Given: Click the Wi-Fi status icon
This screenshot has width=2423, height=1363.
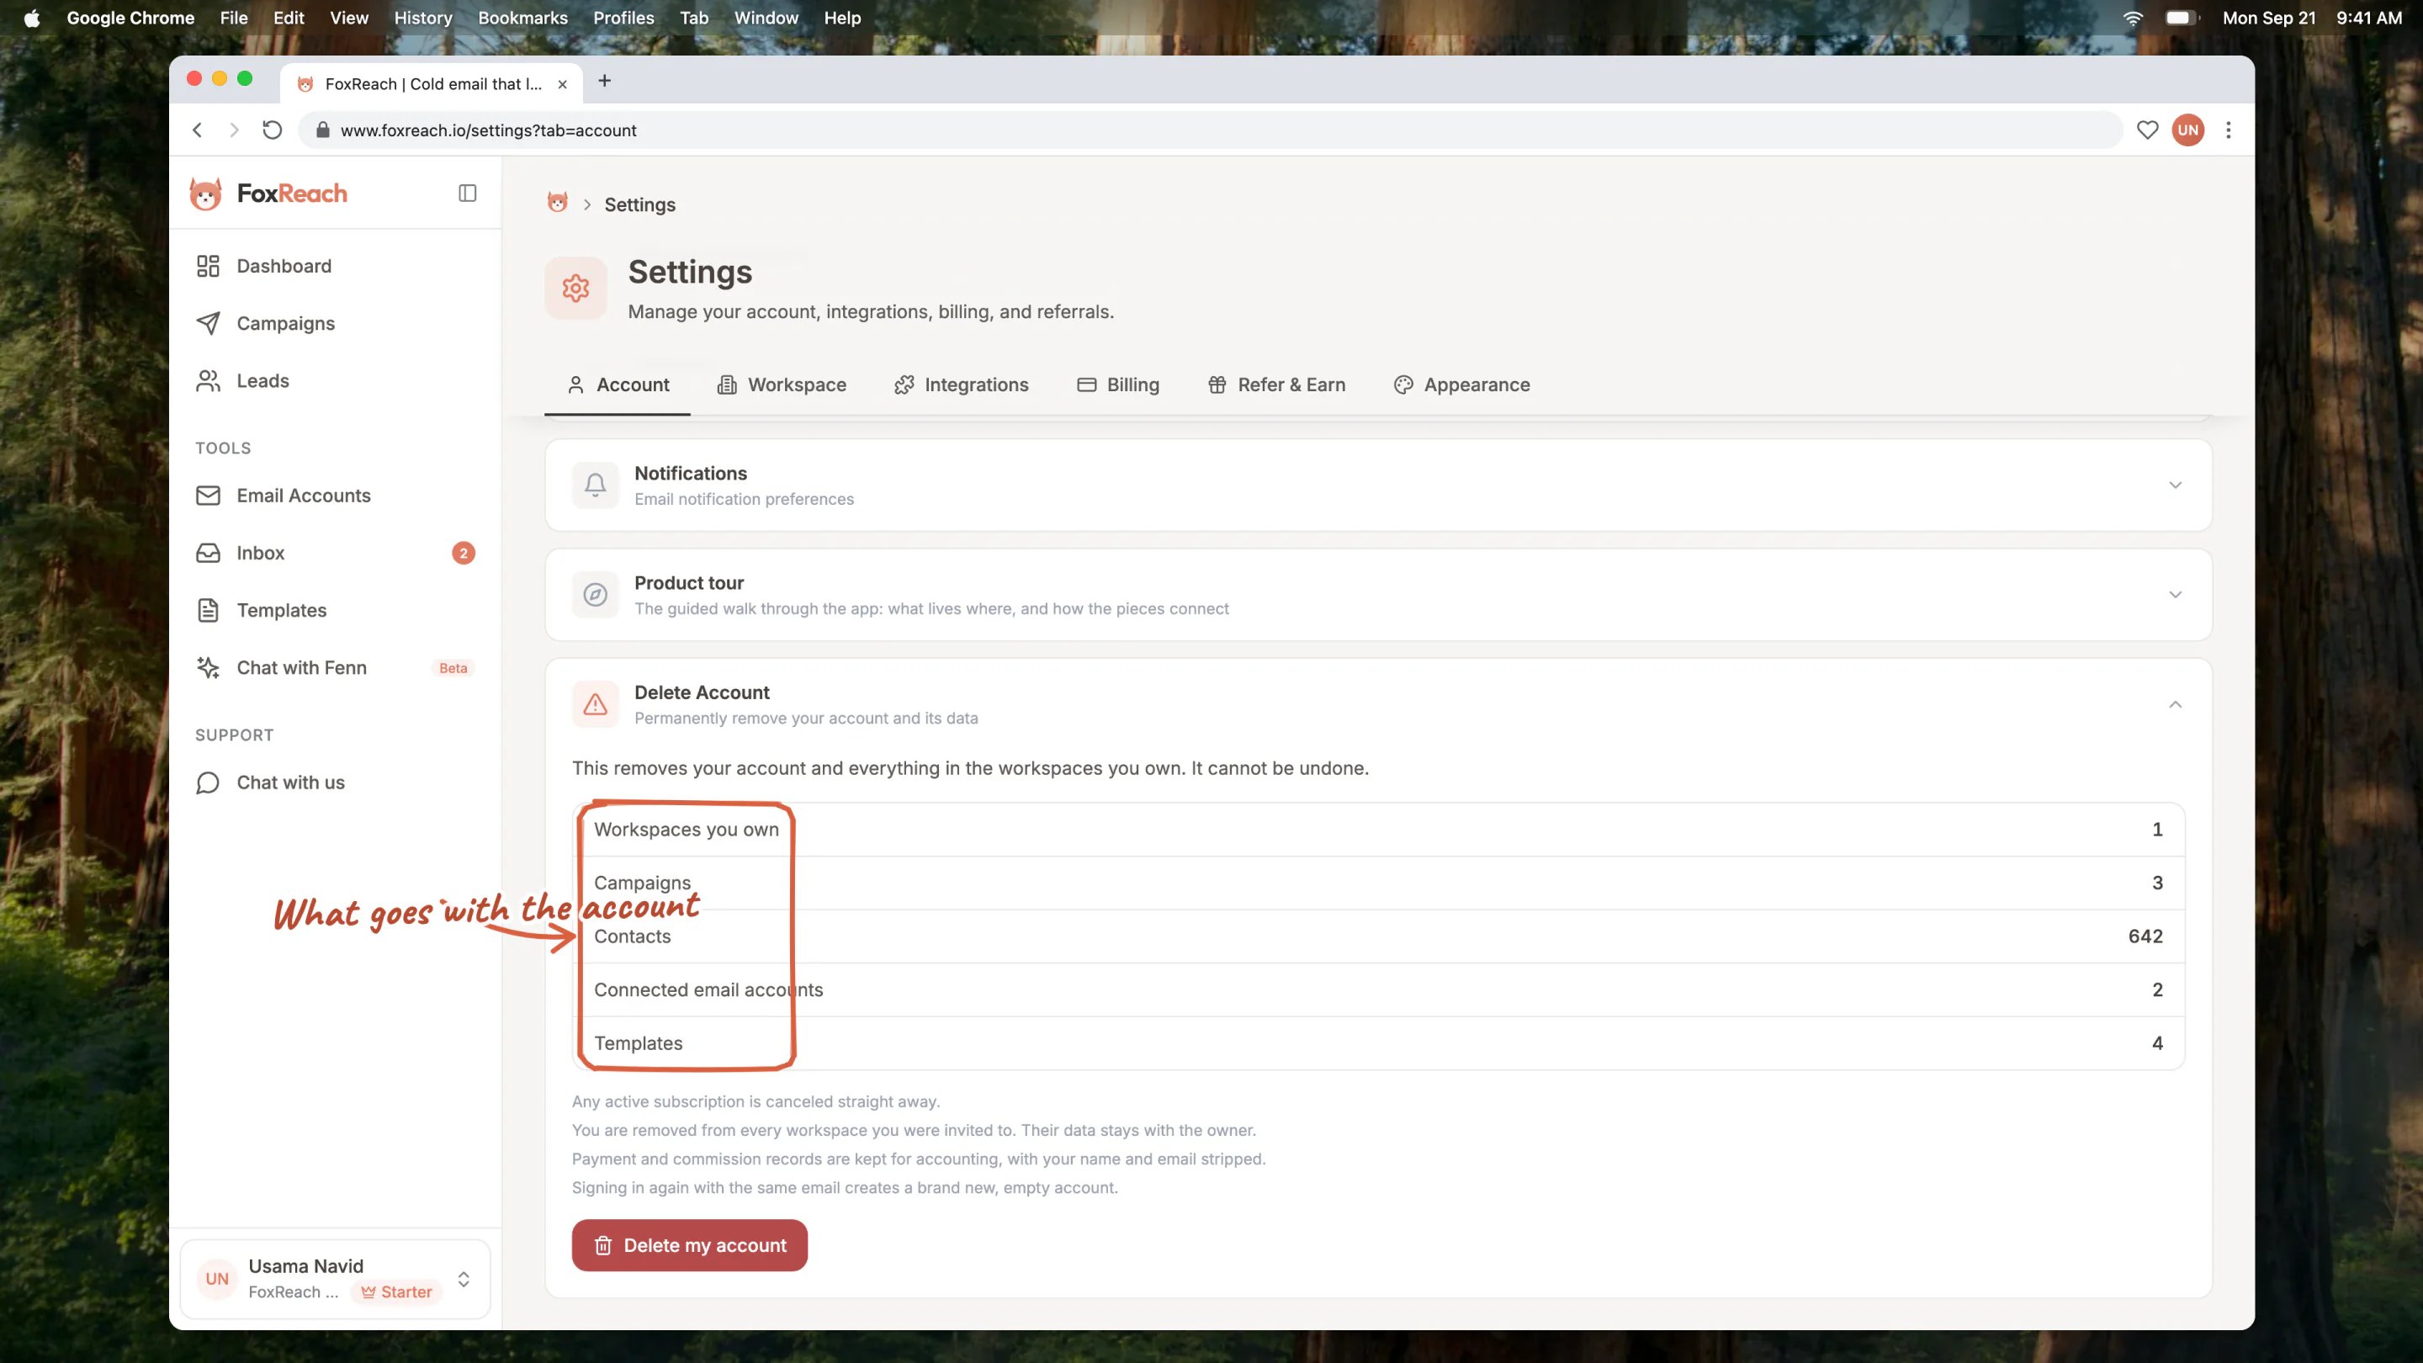Looking at the screenshot, I should point(2134,18).
